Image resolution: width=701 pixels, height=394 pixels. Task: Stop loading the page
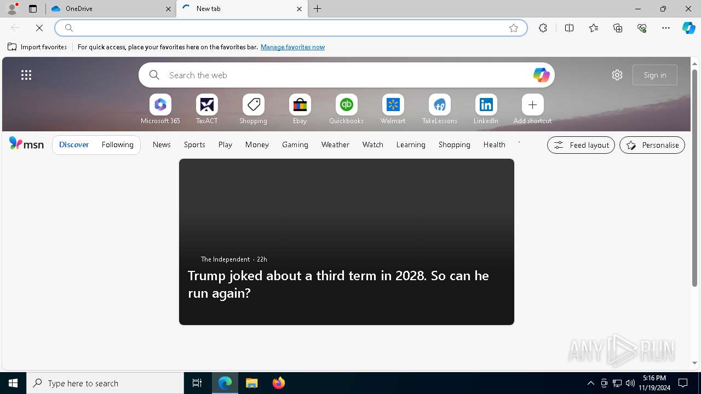tap(39, 28)
